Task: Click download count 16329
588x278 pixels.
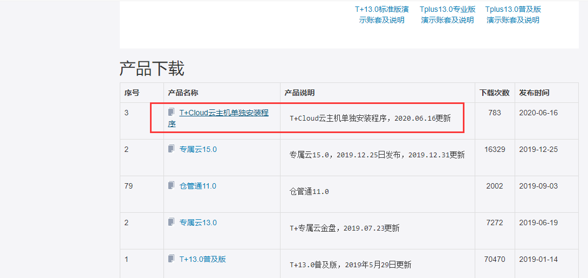Action: (x=495, y=149)
